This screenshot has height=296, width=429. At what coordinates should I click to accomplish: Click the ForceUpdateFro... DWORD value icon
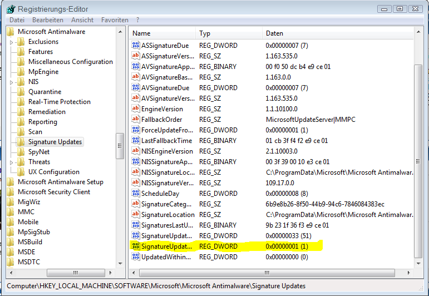[135, 130]
